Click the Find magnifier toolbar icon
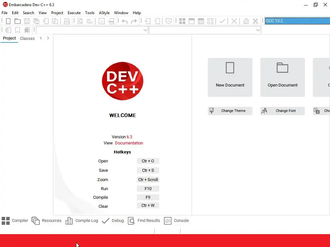Image resolution: width=330 pixels, height=247 pixels. pyautogui.click(x=80, y=21)
